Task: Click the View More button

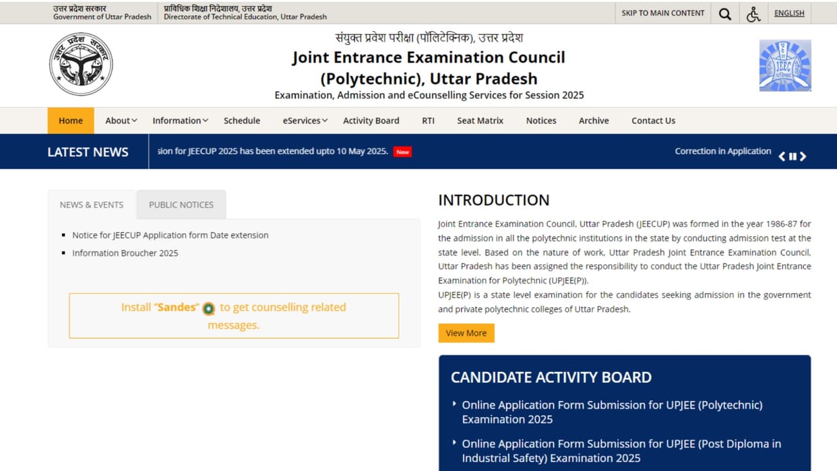Action: pos(466,333)
